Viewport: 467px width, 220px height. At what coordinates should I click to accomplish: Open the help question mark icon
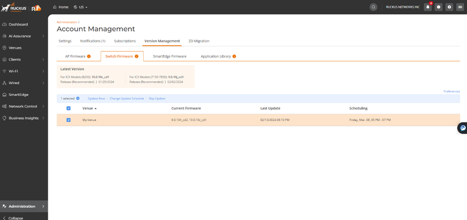(449, 7)
